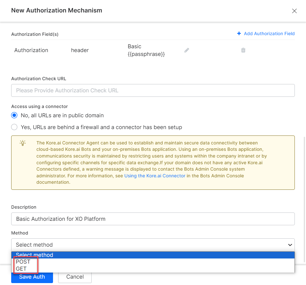
Task: Select POST from the method list
Action: click(23, 262)
